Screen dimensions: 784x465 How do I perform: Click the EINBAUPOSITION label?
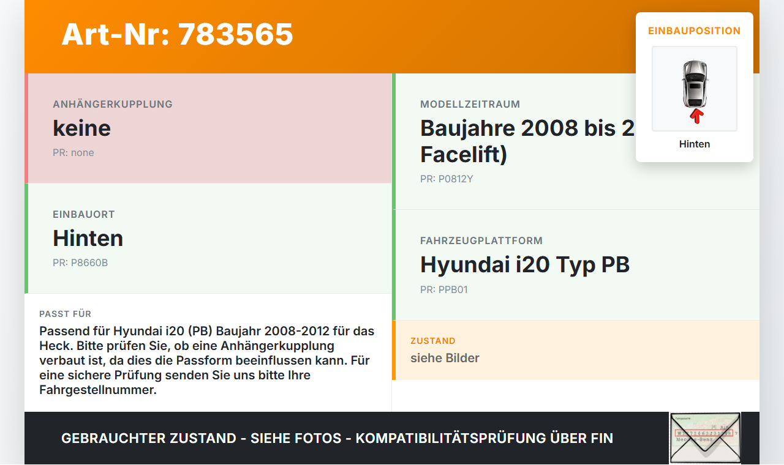(x=695, y=31)
